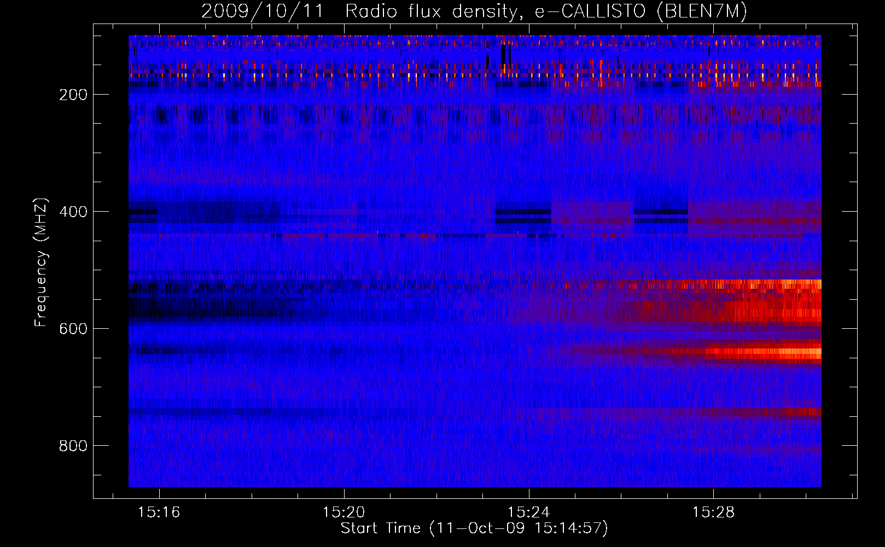Click the 600 frequency tick label
Screen dimensions: 885x547
coord(73,329)
